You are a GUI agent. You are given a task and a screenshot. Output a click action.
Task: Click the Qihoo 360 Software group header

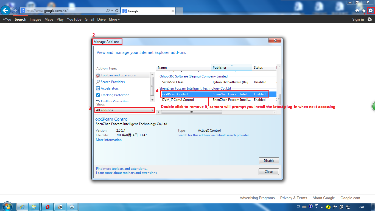coord(194,76)
